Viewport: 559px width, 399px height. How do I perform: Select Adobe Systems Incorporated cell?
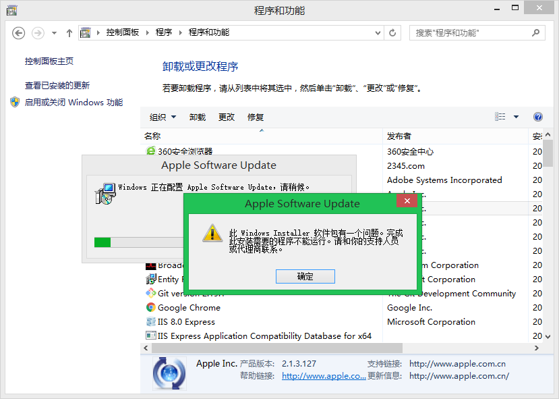click(x=444, y=180)
